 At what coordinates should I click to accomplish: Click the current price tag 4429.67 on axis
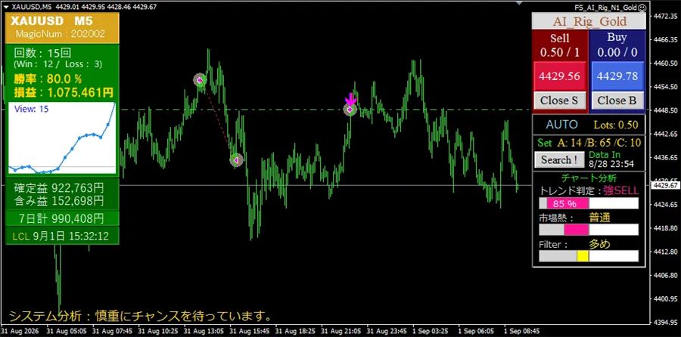coord(664,185)
